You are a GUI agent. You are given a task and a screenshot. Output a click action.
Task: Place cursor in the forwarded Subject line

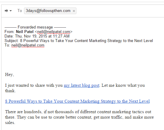click(79, 41)
